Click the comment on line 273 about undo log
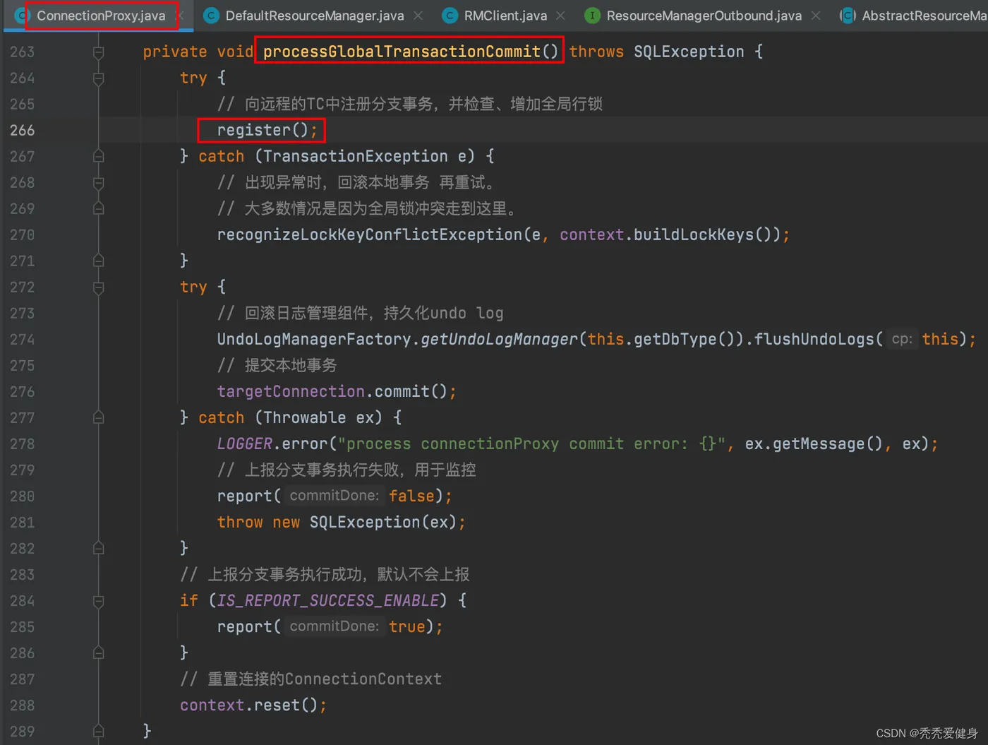Image resolution: width=988 pixels, height=745 pixels. [361, 313]
